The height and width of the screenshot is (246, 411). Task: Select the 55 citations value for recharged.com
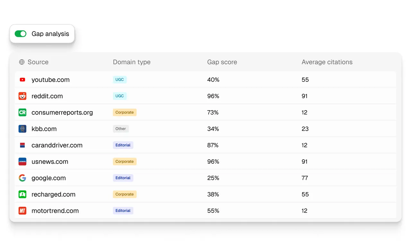pos(305,194)
